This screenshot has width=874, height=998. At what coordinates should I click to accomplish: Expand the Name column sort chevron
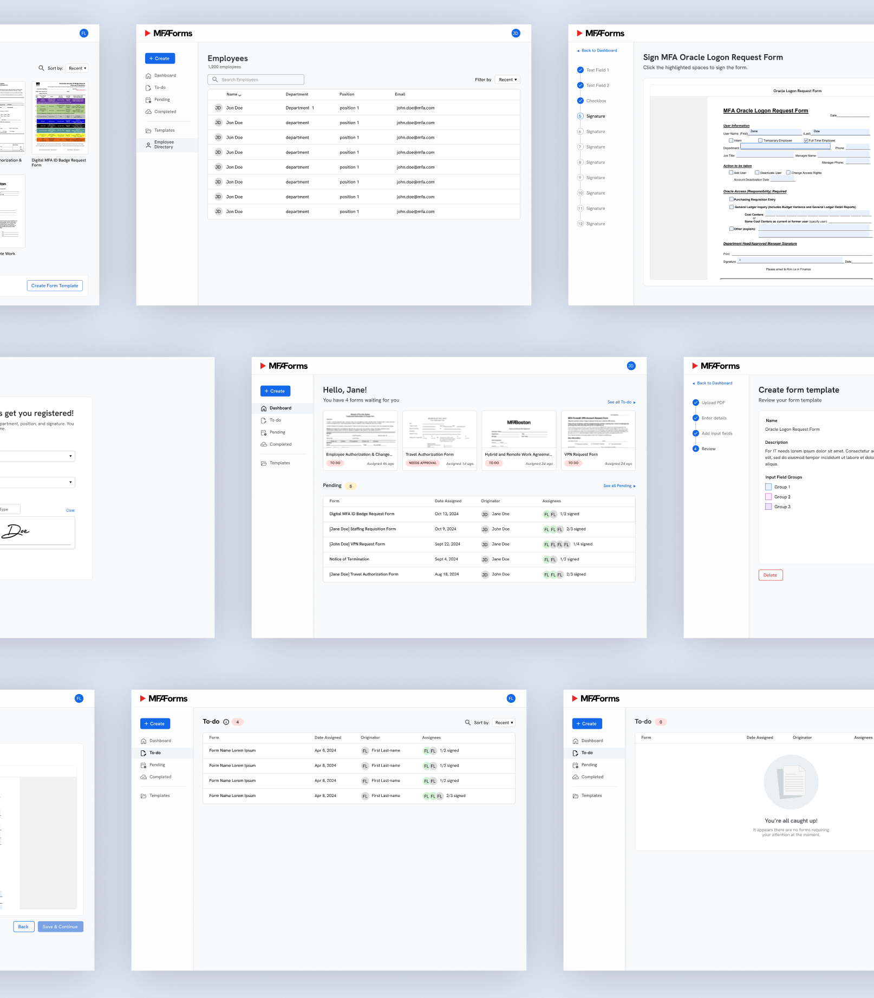click(240, 95)
